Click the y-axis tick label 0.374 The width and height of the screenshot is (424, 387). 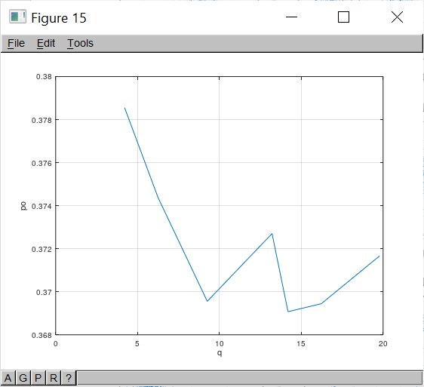click(41, 207)
